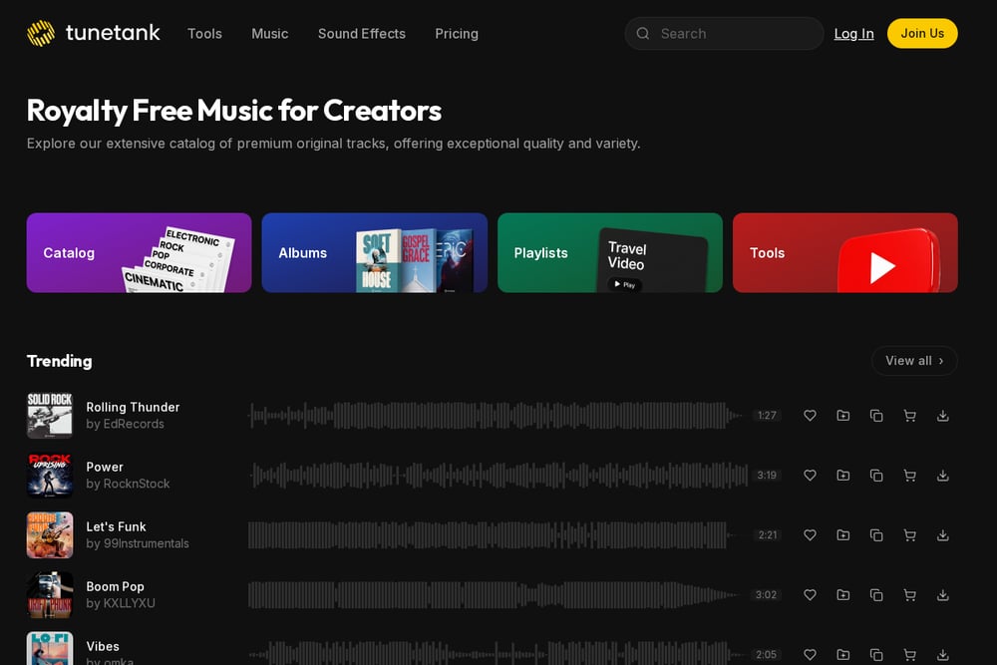Add Let's Funk to folder
The height and width of the screenshot is (665, 997).
[x=843, y=535]
